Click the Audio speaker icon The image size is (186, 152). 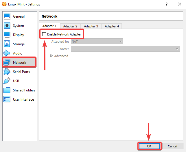pyautogui.click(x=7, y=53)
